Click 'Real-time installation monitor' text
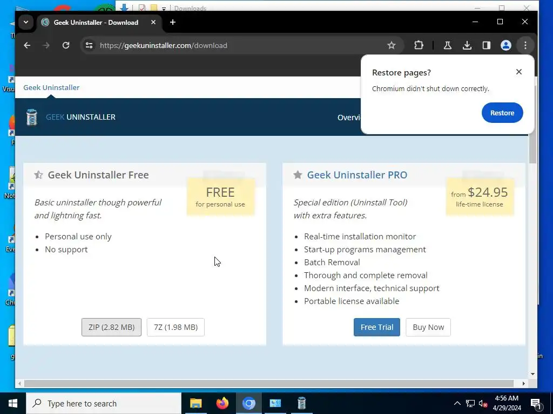 [360, 237]
